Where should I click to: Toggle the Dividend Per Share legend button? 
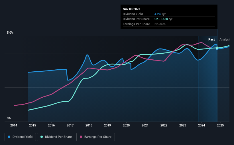56,137
